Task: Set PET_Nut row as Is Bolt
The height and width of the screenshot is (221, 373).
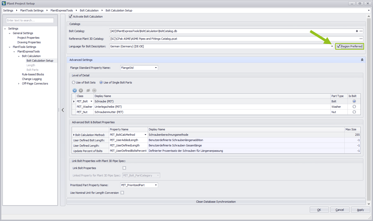Action: point(354,112)
